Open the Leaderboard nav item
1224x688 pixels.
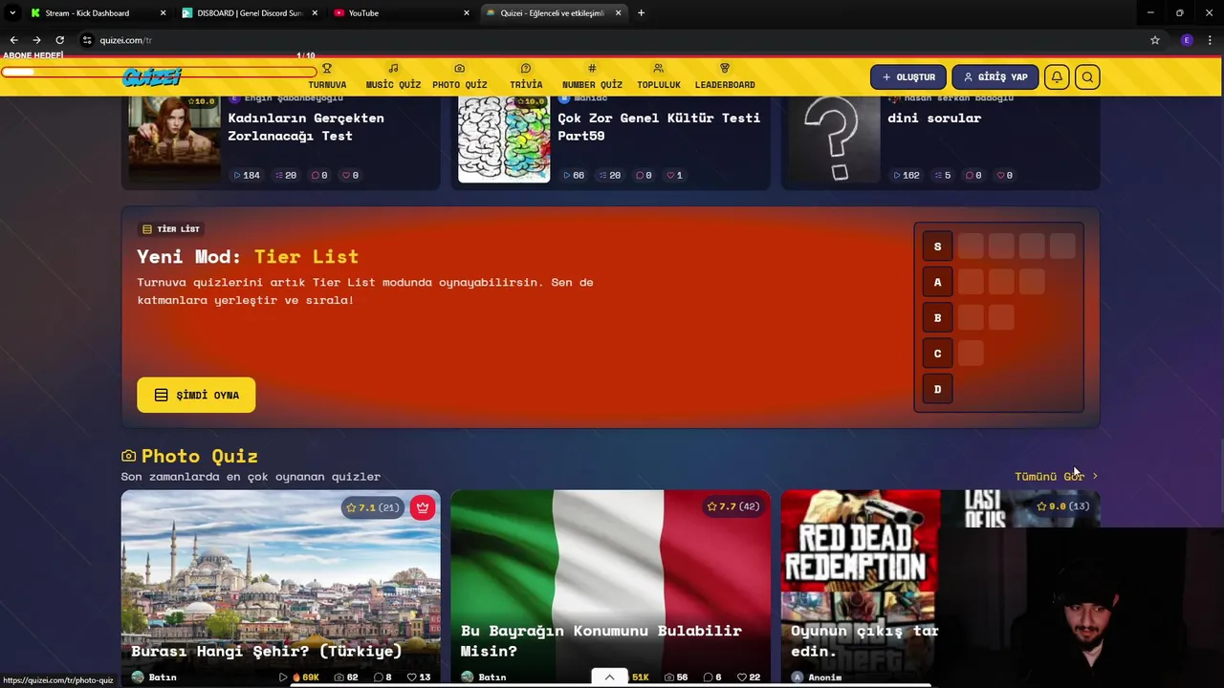click(725, 76)
